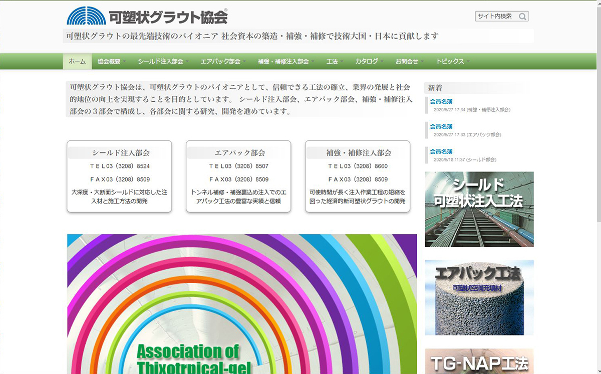
Task: Click the トンネル補修・補強裏込め description text
Action: 238,197
